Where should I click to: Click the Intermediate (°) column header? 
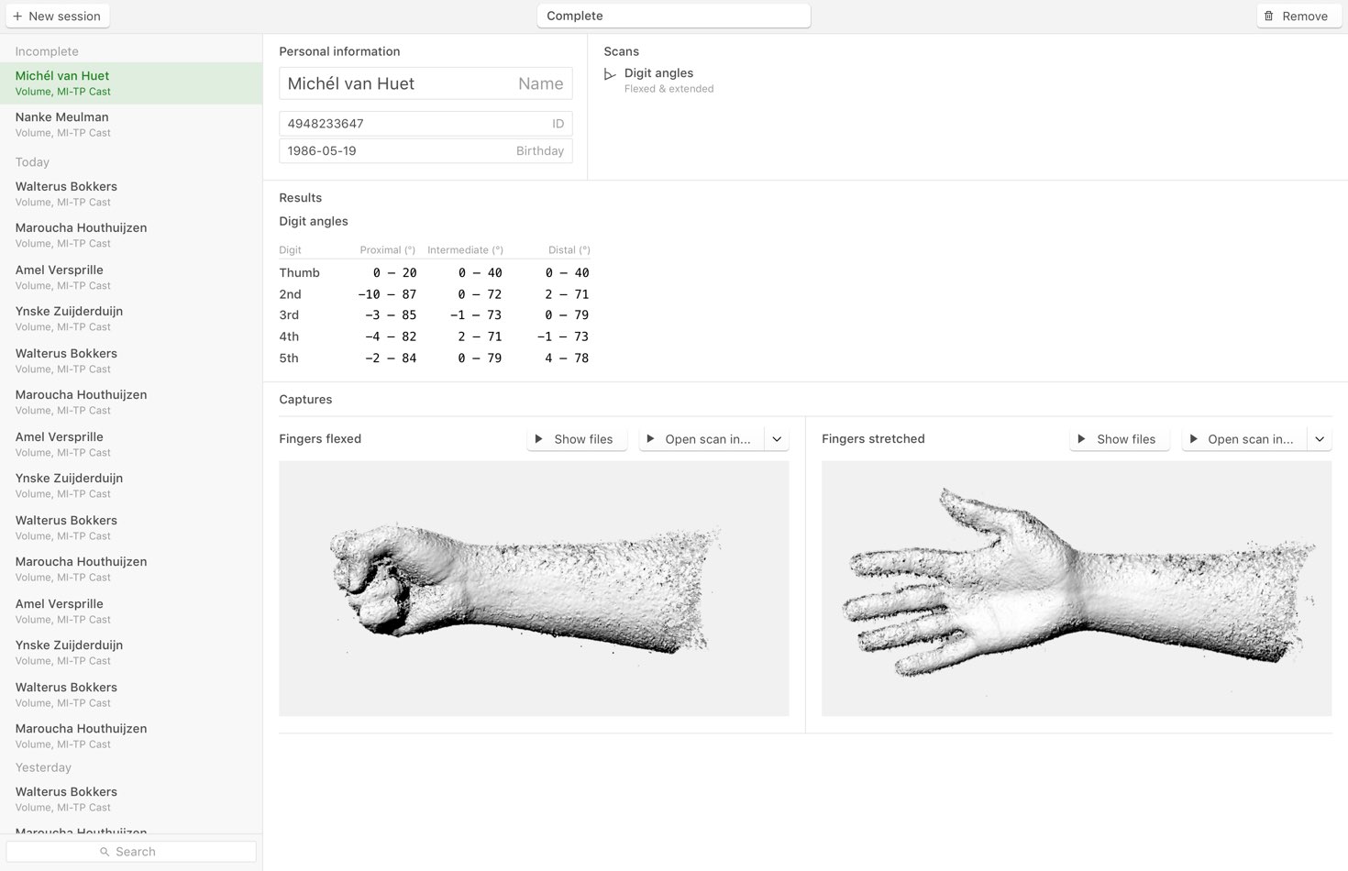[465, 250]
